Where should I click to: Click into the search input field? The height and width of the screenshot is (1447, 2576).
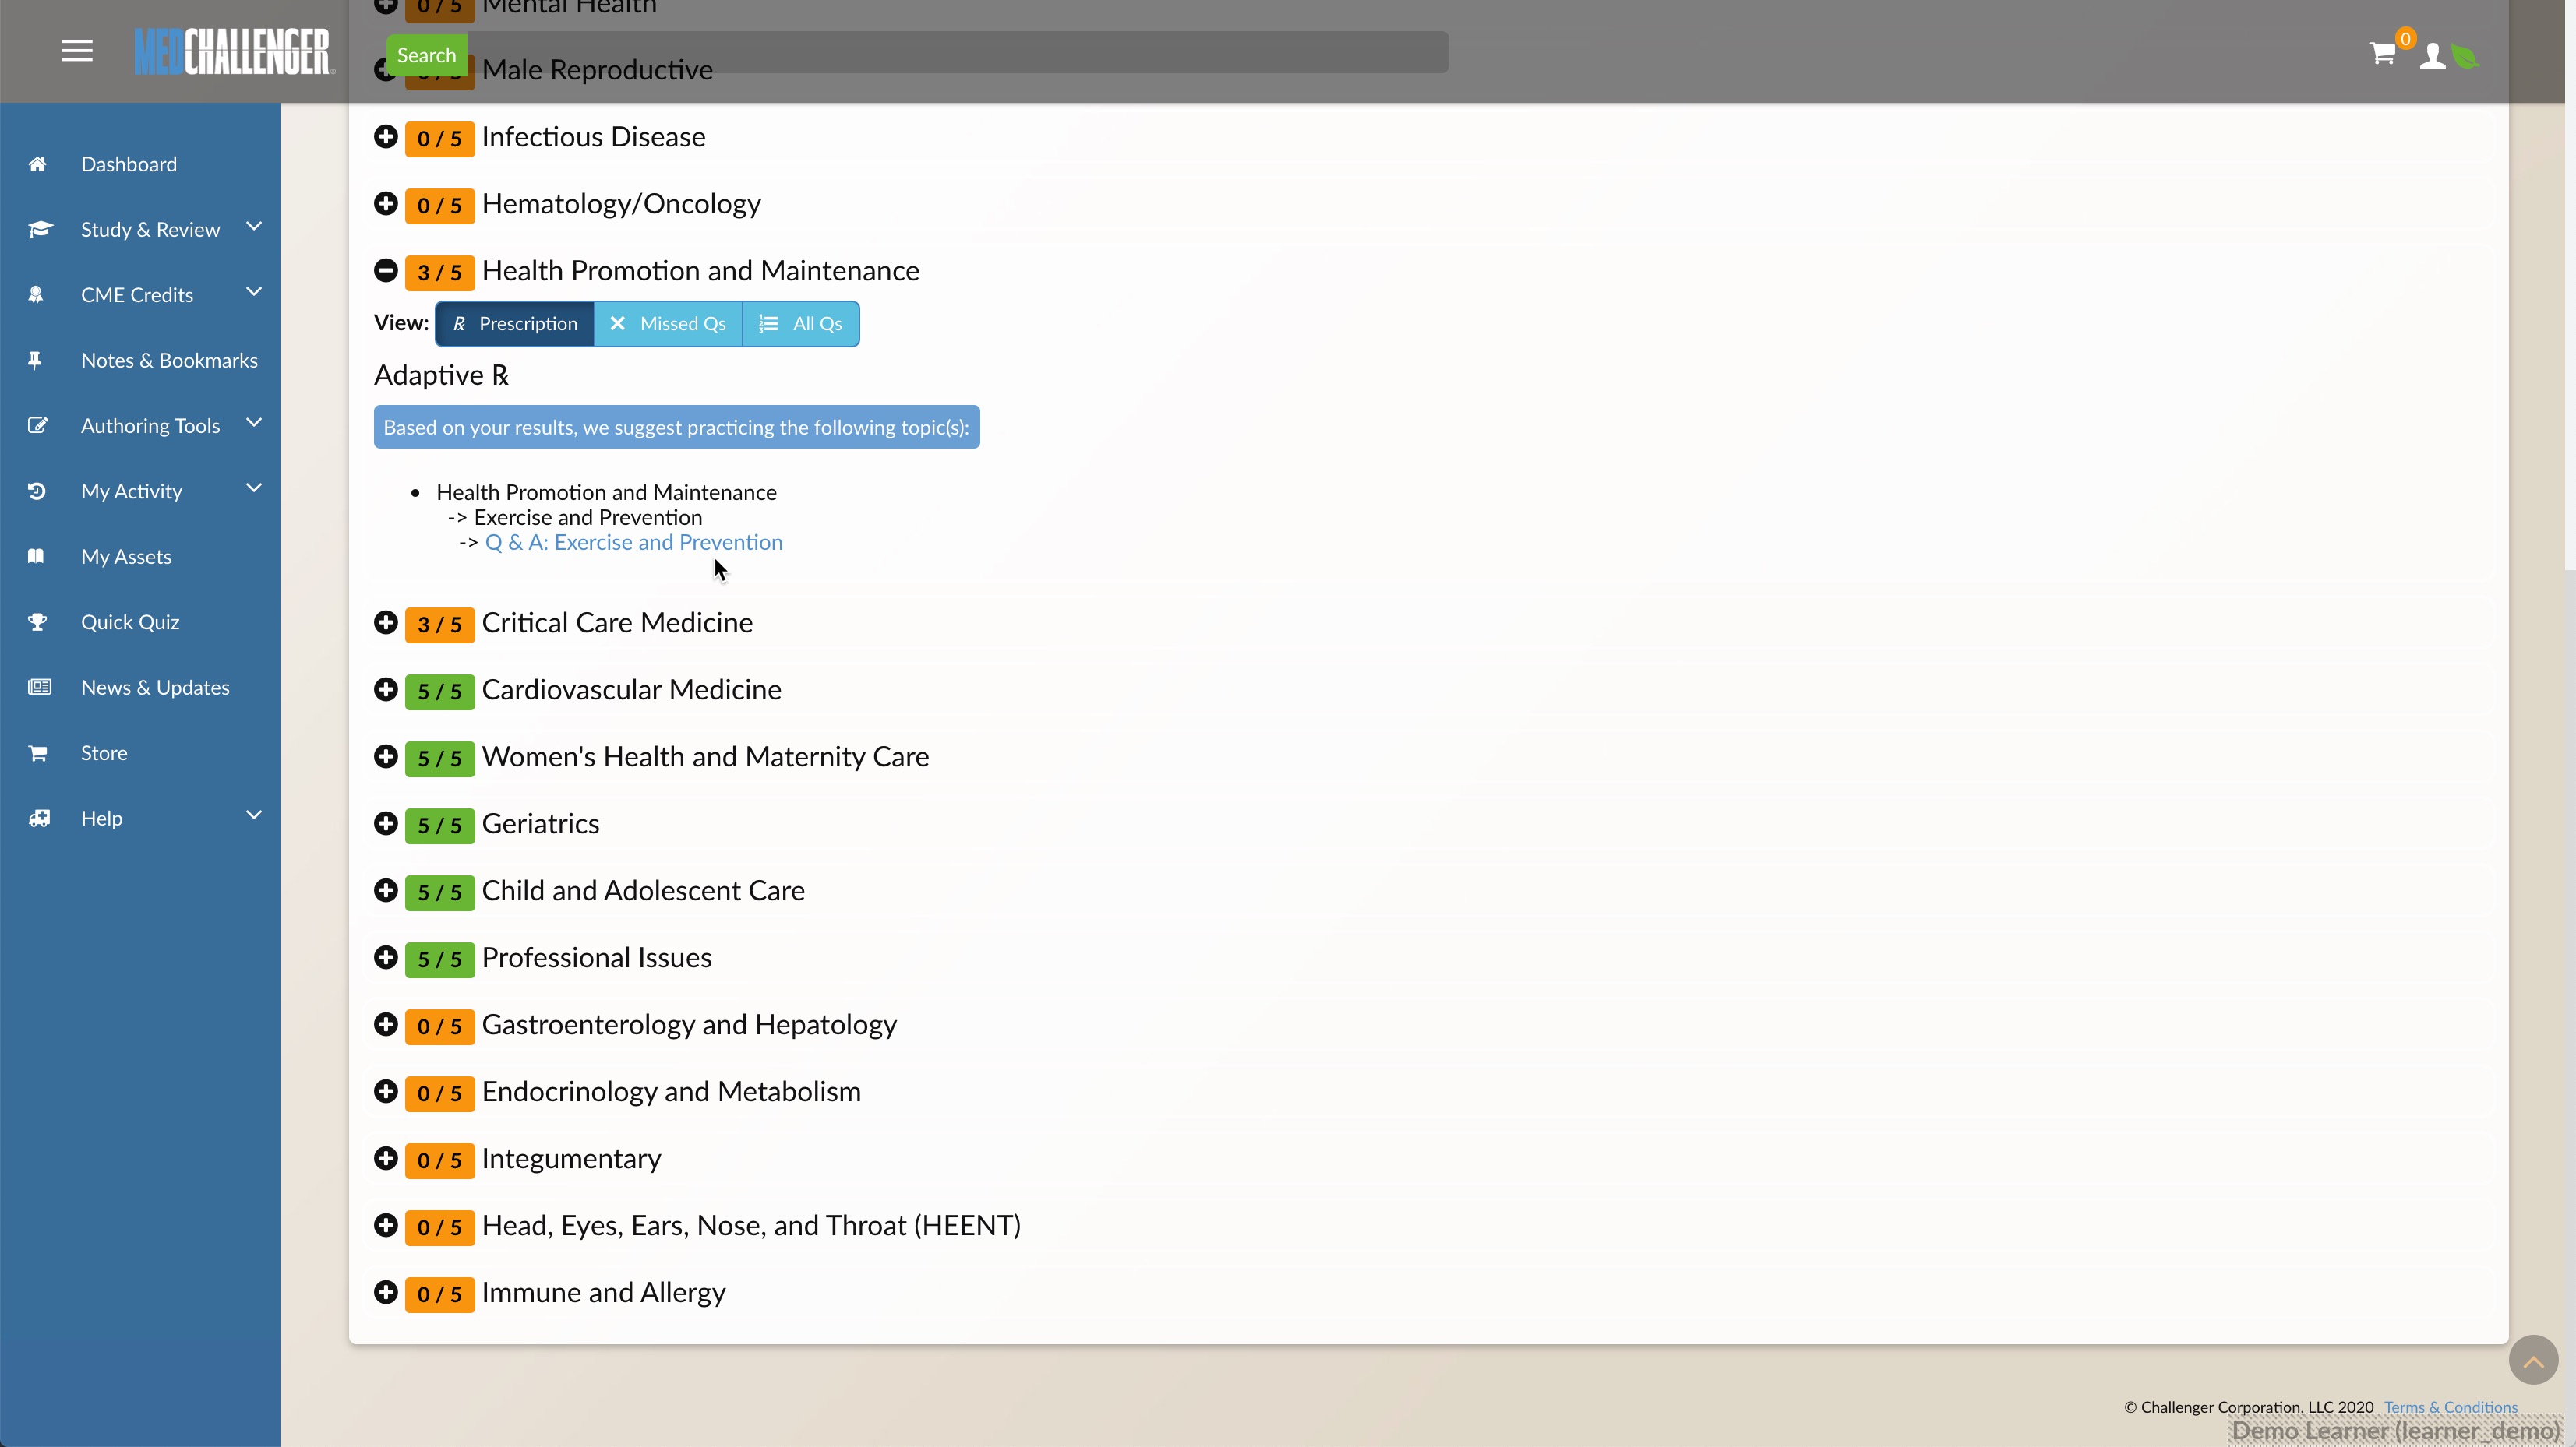tap(958, 52)
